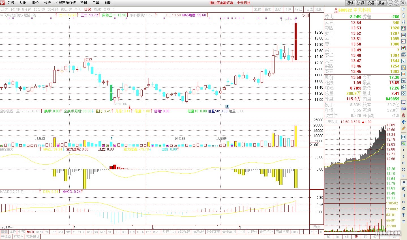
Task: Click the up arrow icon in right sidebar
Action: (404, 16)
